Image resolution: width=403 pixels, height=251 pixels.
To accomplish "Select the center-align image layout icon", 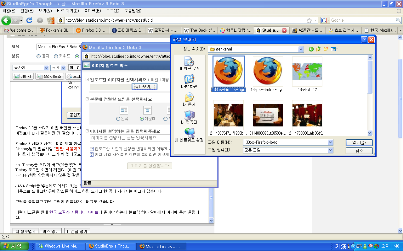I will 147,110.
